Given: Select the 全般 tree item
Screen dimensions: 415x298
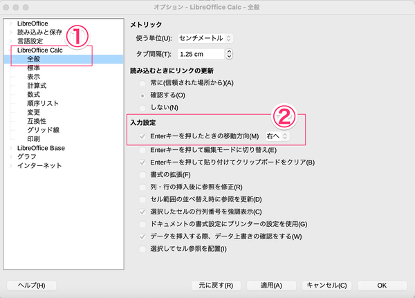Looking at the screenshot, I should coord(34,59).
